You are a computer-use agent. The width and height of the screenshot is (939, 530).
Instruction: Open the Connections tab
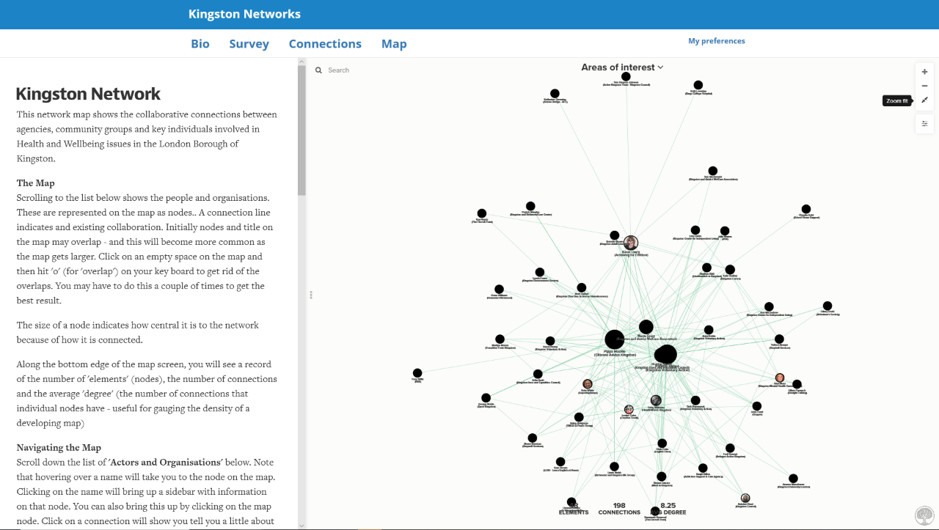point(325,44)
